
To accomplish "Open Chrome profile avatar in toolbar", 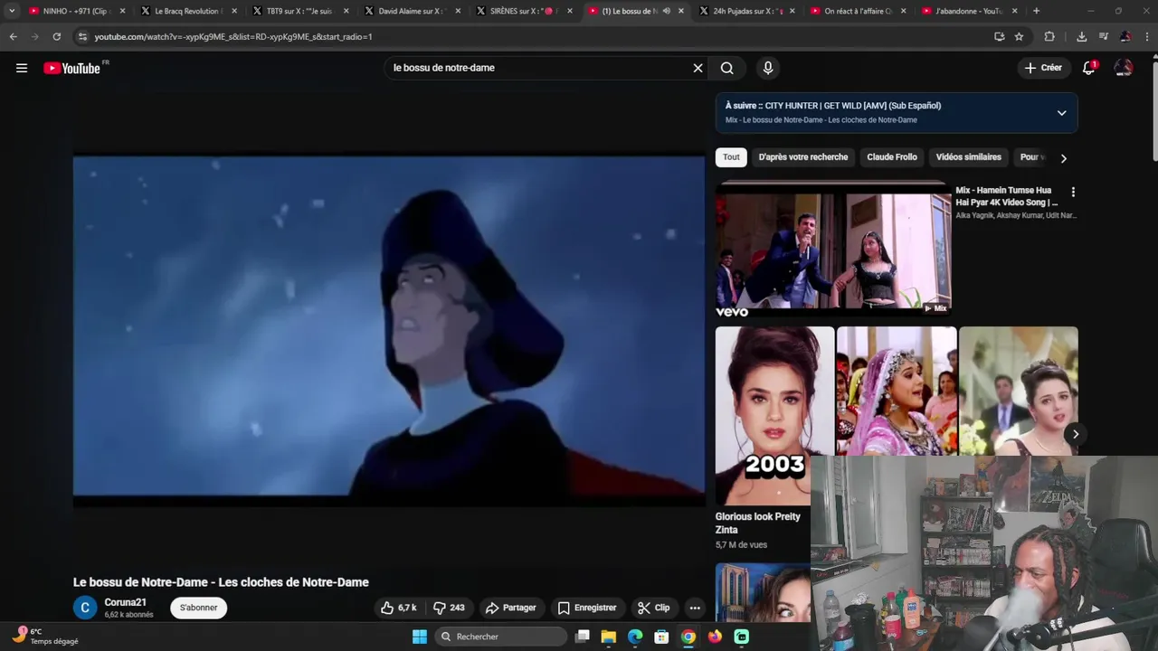I will click(x=1125, y=36).
